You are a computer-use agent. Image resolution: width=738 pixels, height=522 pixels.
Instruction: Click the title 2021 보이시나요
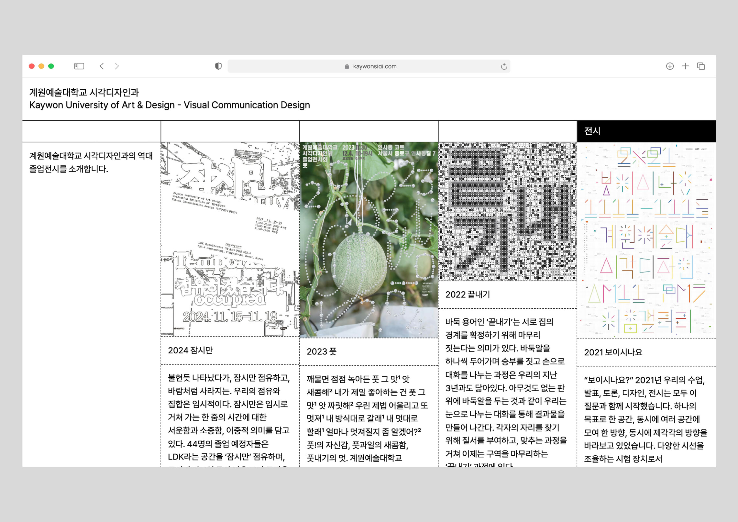[x=613, y=352]
